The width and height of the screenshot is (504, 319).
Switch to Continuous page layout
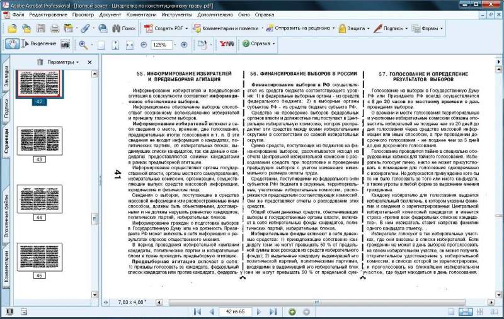pyautogui.click(x=466, y=311)
